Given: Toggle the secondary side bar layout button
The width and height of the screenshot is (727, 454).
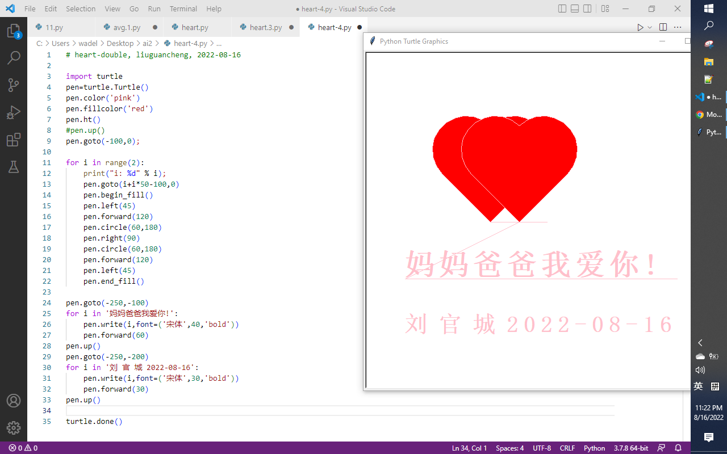Looking at the screenshot, I should [x=587, y=9].
